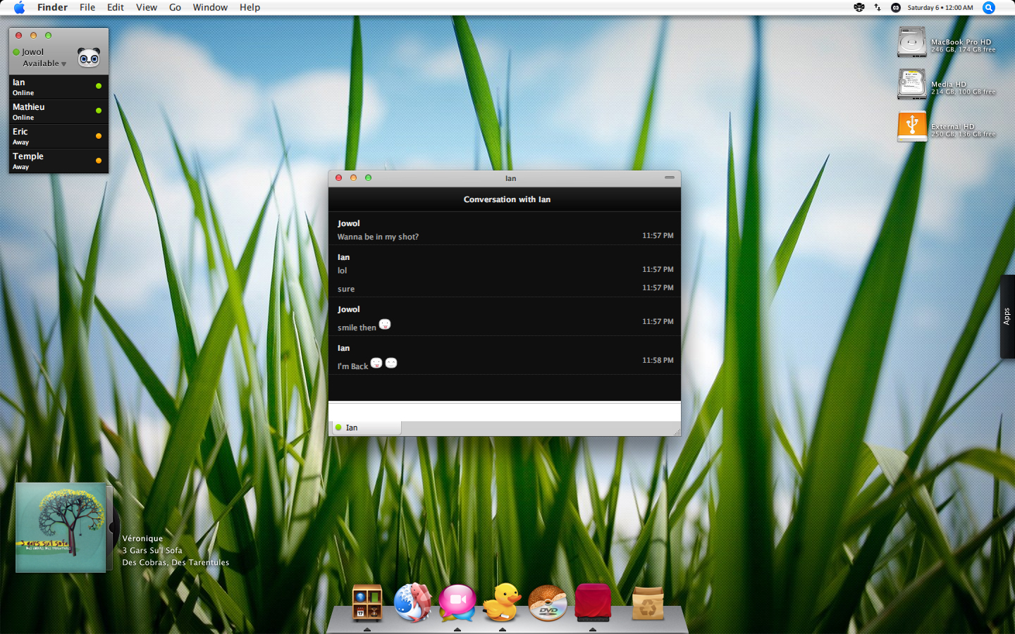Select Ian in the contact list
This screenshot has width=1015, height=634.
(x=59, y=87)
